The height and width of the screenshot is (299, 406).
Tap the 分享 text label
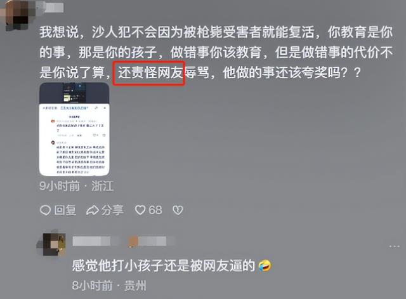112,210
